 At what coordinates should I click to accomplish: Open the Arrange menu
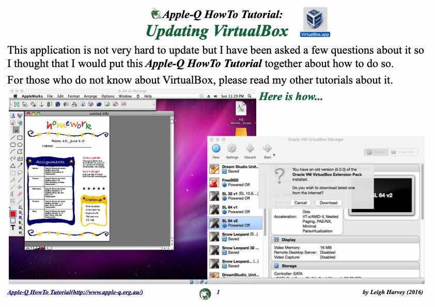(90, 96)
